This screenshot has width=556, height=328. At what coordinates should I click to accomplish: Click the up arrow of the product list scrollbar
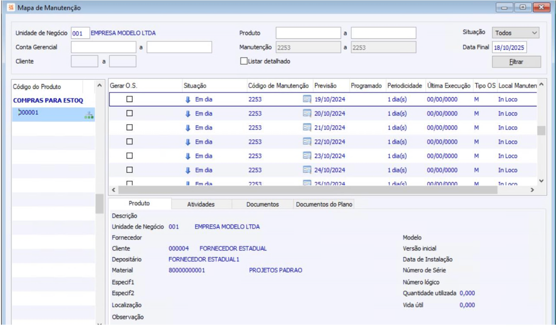99,85
